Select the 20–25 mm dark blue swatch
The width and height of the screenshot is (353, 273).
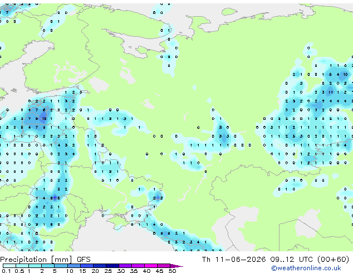tap(100, 266)
